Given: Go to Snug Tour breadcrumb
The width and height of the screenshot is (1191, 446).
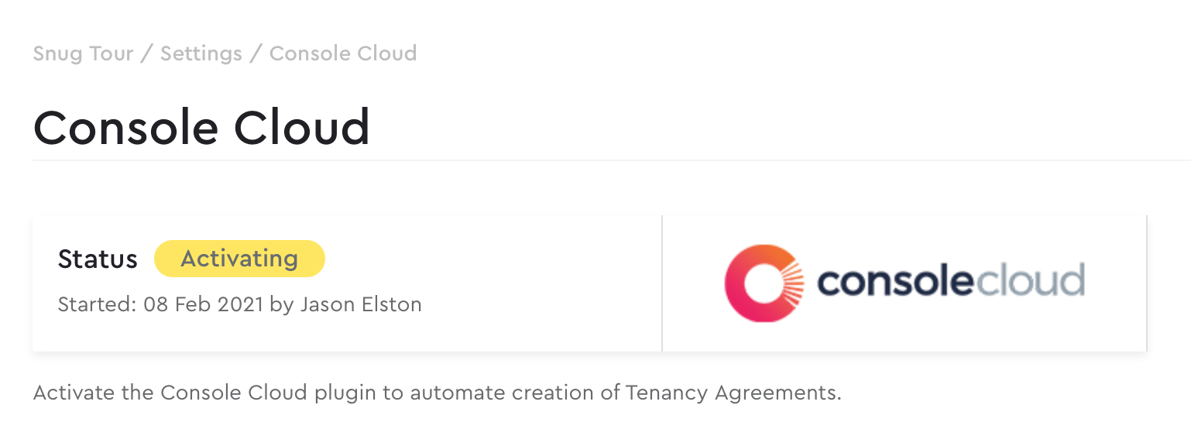Looking at the screenshot, I should pyautogui.click(x=83, y=53).
